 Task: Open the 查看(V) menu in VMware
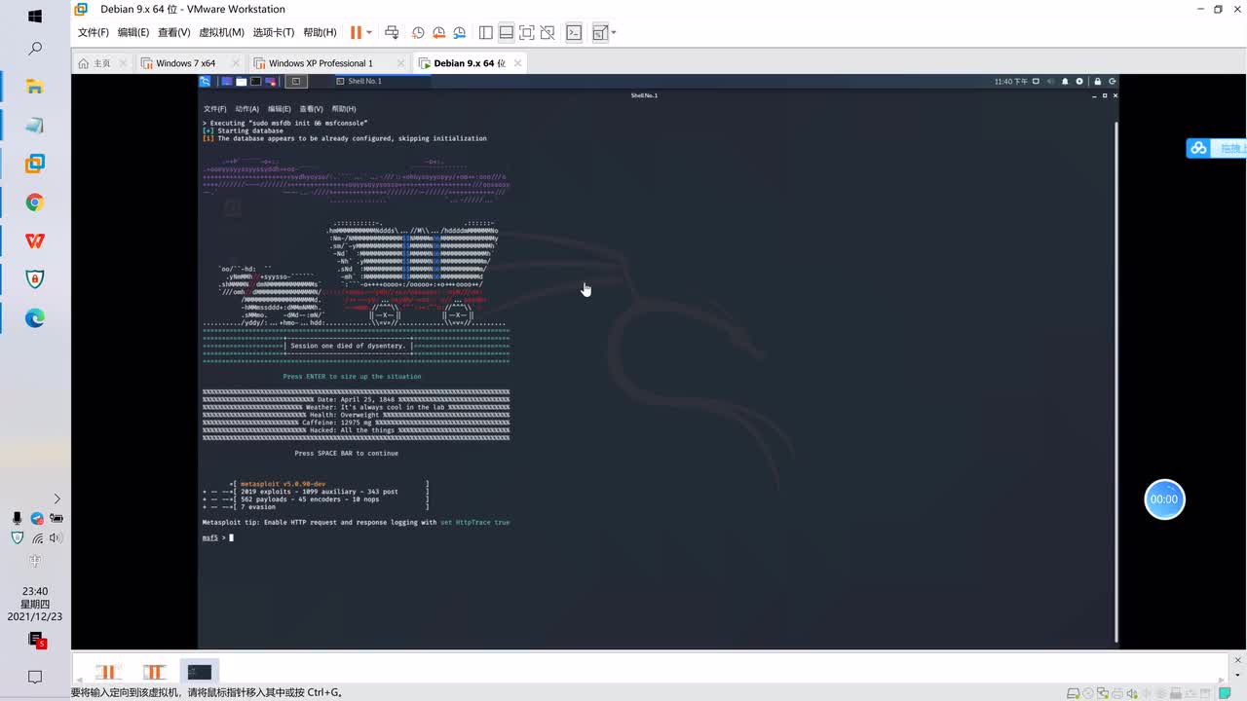(x=173, y=32)
